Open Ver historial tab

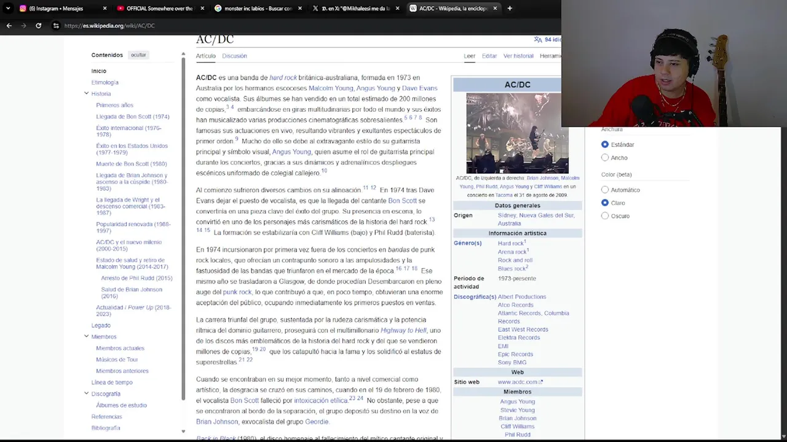(x=518, y=56)
